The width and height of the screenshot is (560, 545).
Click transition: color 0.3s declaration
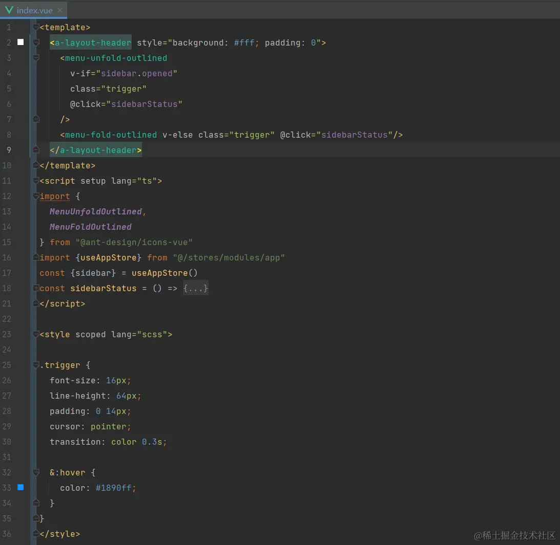coord(108,442)
